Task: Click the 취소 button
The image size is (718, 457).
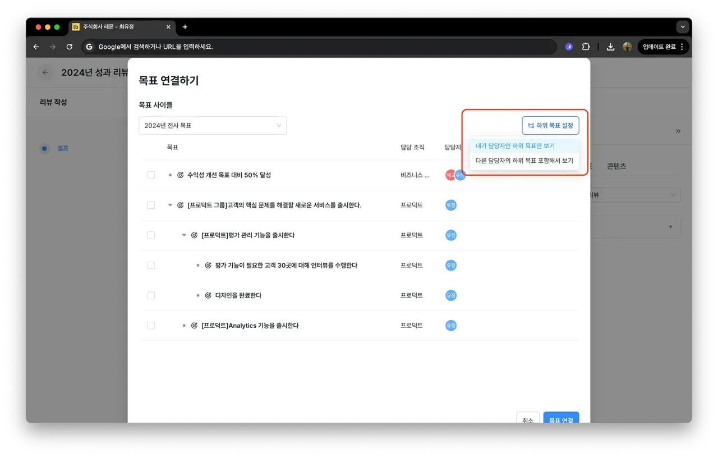Action: [528, 419]
